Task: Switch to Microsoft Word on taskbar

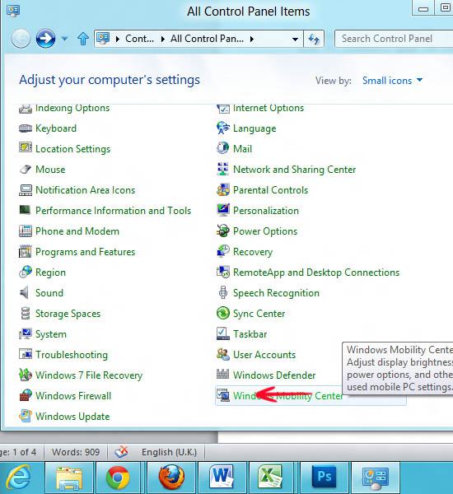Action: [x=222, y=478]
